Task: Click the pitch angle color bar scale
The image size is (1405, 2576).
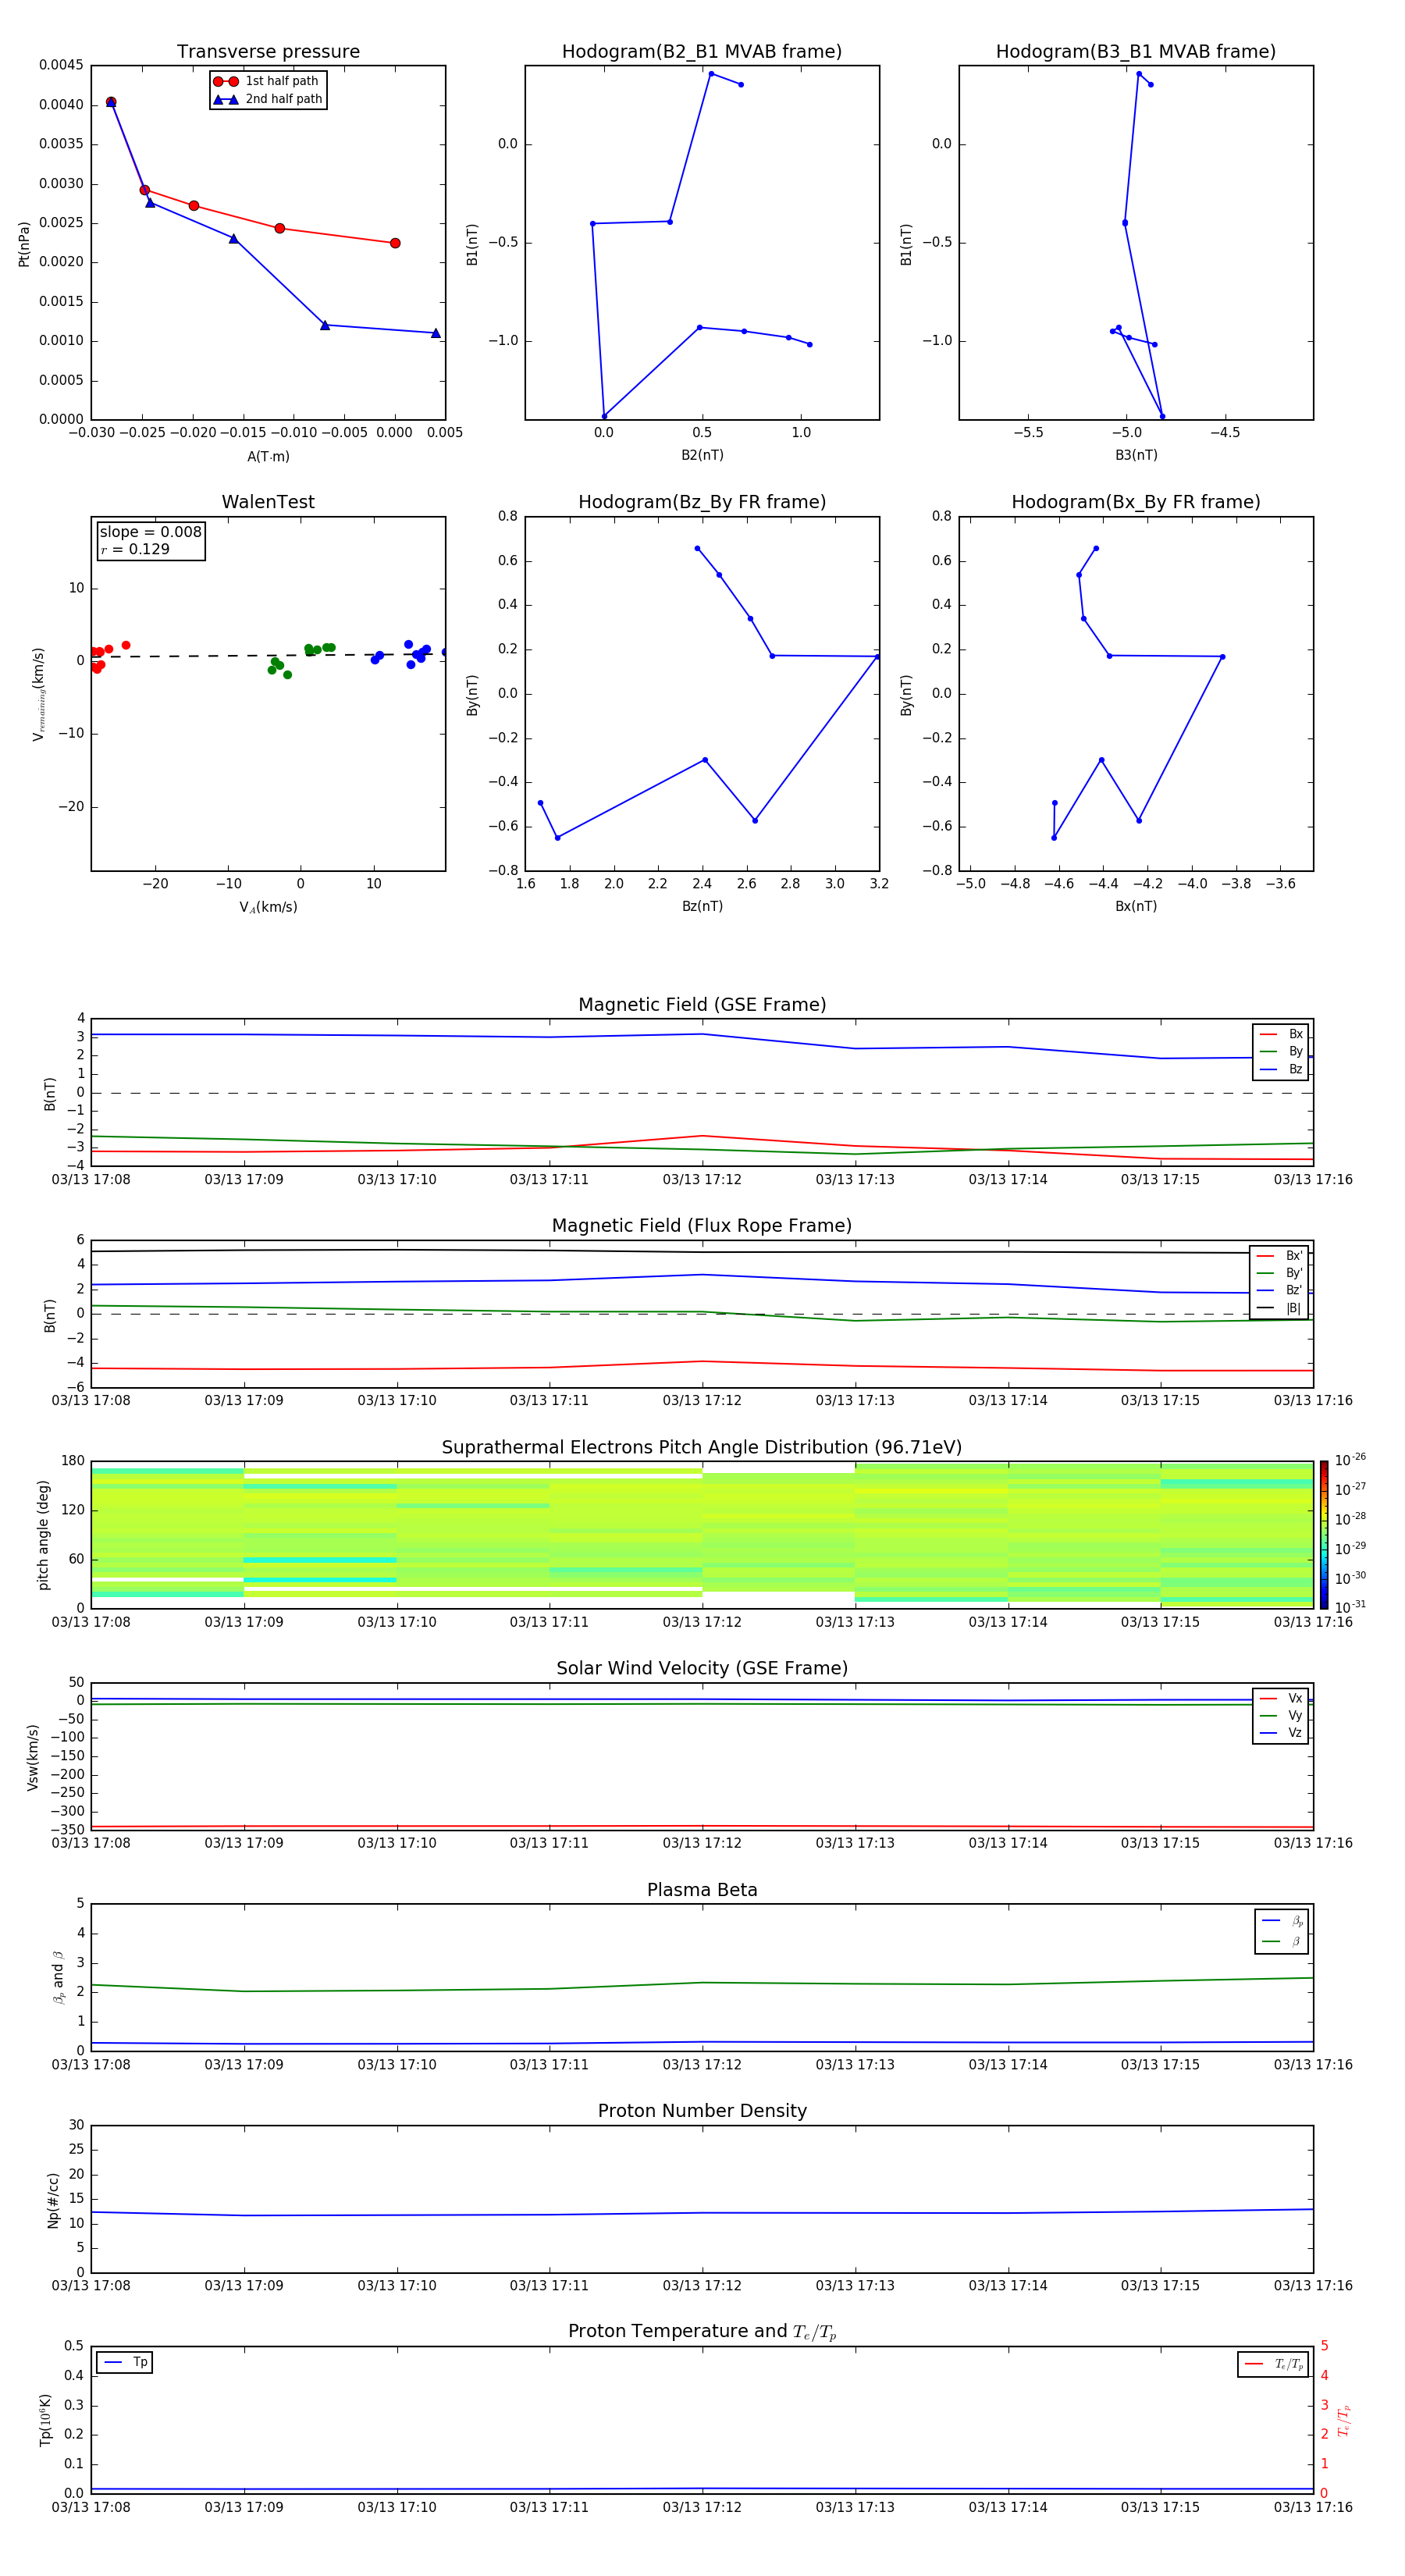Action: click(1324, 1534)
